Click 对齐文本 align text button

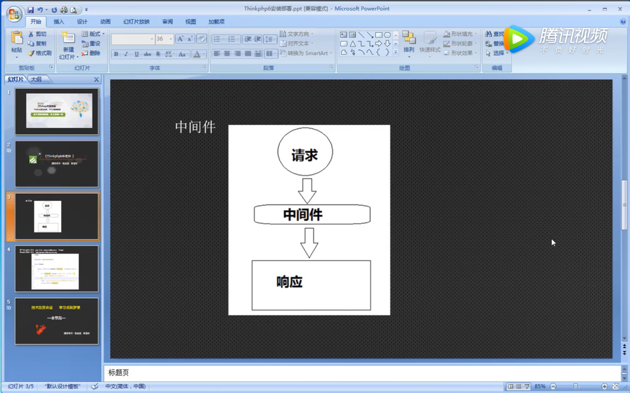297,43
